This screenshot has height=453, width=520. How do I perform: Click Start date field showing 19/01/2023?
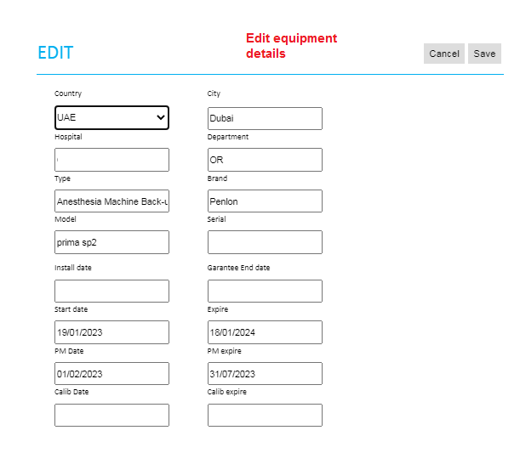pos(111,332)
